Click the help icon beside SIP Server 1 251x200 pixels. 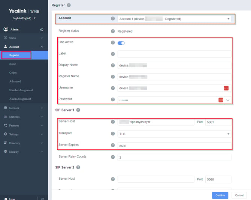78,110
